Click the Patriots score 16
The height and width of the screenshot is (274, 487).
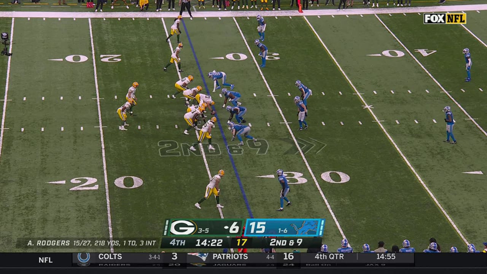288,256
